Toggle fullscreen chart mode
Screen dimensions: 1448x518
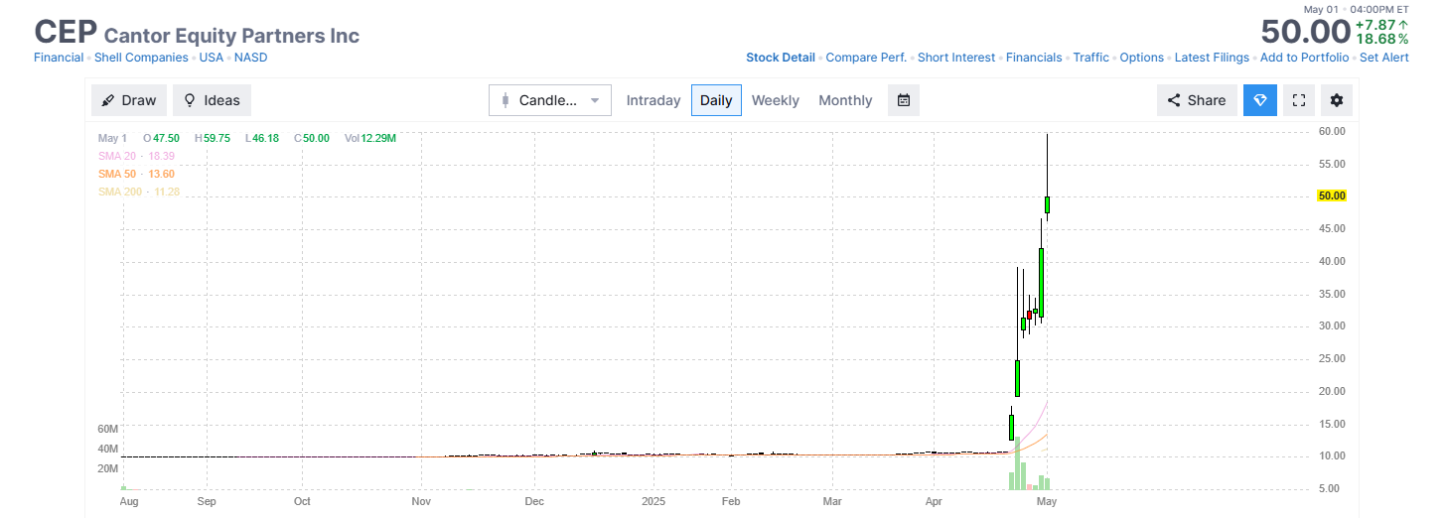[x=1298, y=100]
